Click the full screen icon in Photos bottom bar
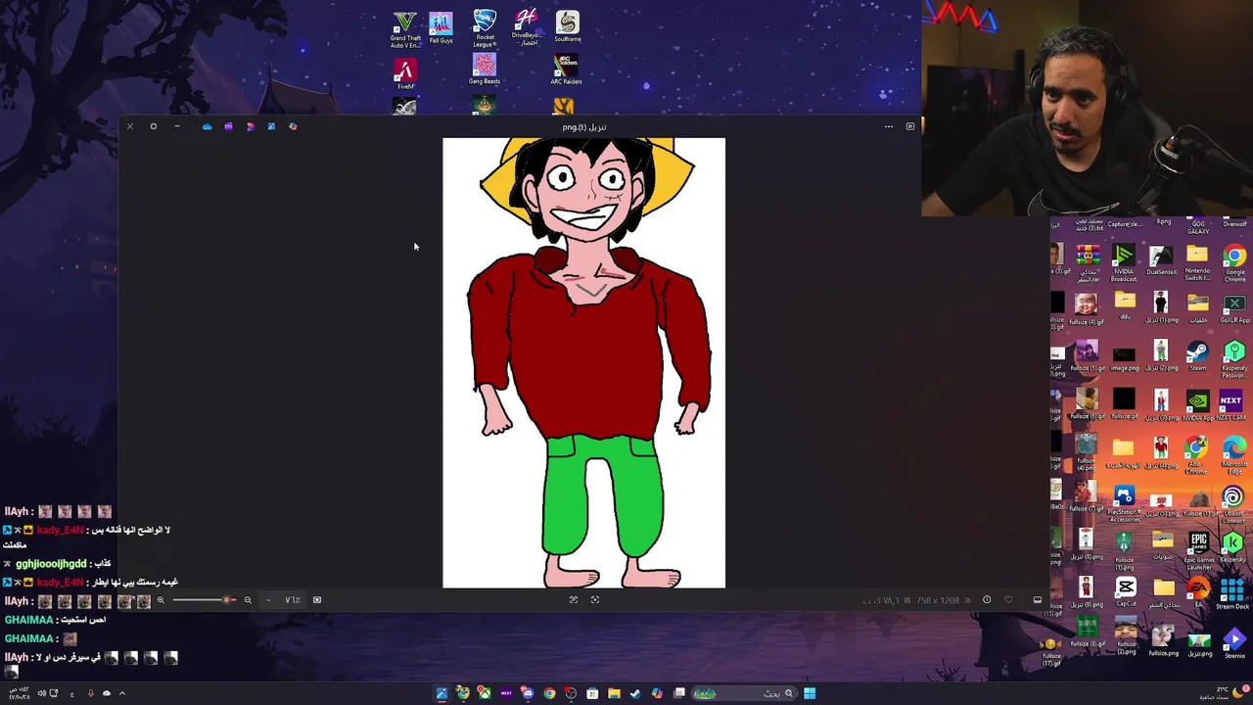The width and height of the screenshot is (1253, 705). click(x=595, y=600)
